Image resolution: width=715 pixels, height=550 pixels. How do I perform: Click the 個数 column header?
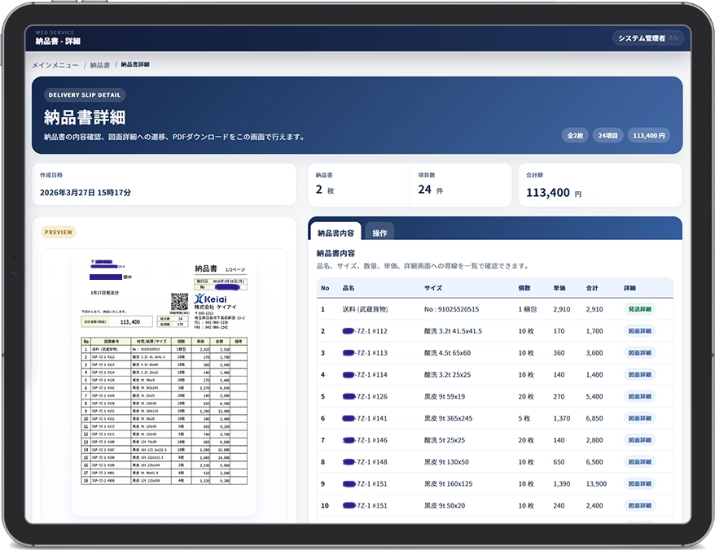(x=524, y=288)
